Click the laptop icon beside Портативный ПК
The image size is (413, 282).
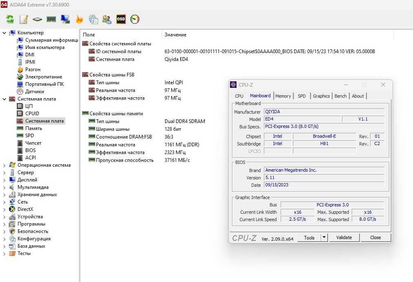(x=20, y=84)
